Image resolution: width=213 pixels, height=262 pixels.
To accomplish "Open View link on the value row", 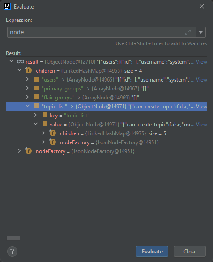I will click(201, 125).
